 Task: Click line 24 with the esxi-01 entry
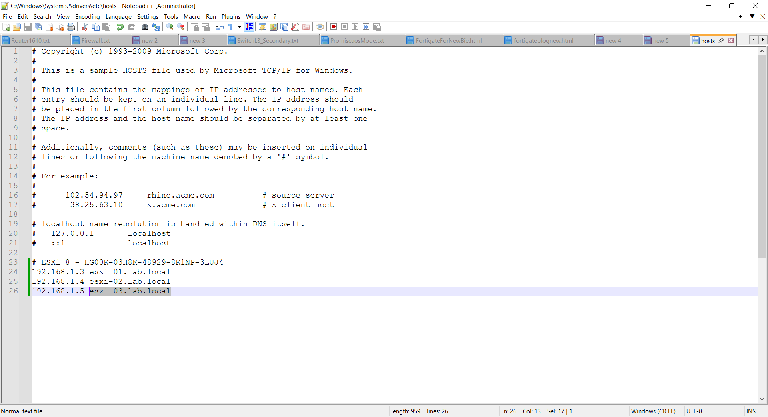[x=101, y=272]
